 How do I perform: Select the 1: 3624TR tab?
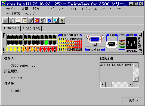[x=11, y=28]
